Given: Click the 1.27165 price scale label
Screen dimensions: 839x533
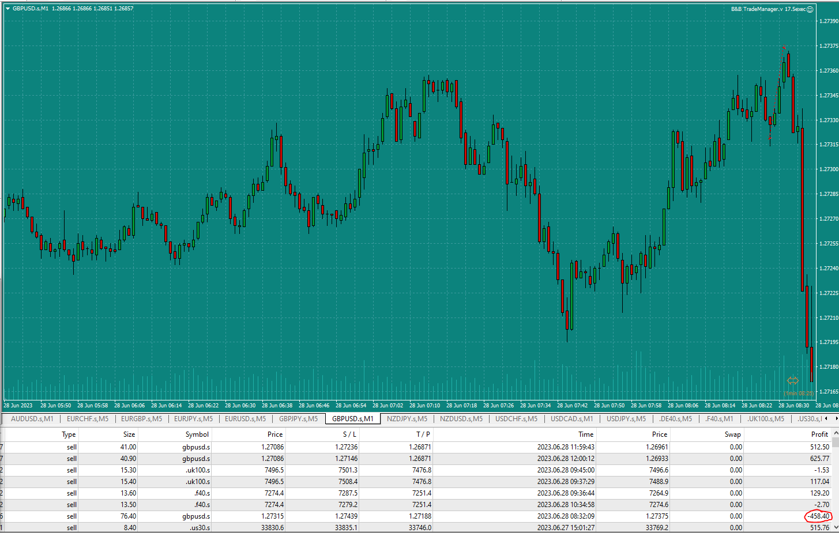Looking at the screenshot, I should coord(829,392).
